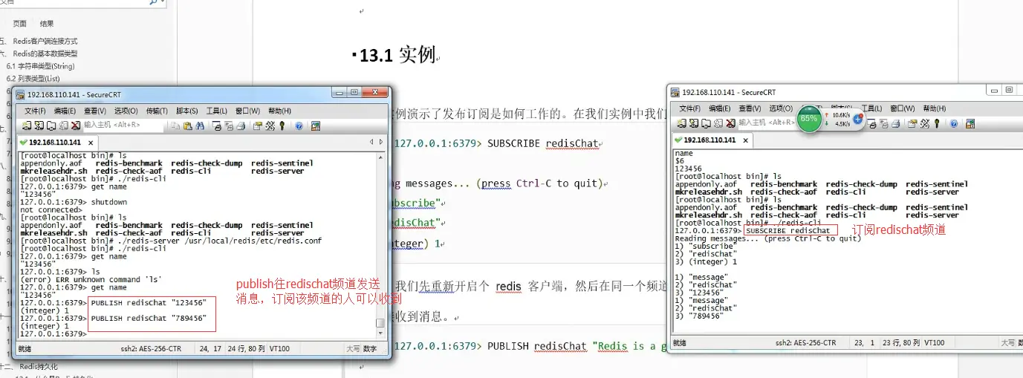Image resolution: width=1023 pixels, height=378 pixels.
Task: Open 窗口(W) menu in PUBLISH-session SecureCRT
Action: (247, 111)
